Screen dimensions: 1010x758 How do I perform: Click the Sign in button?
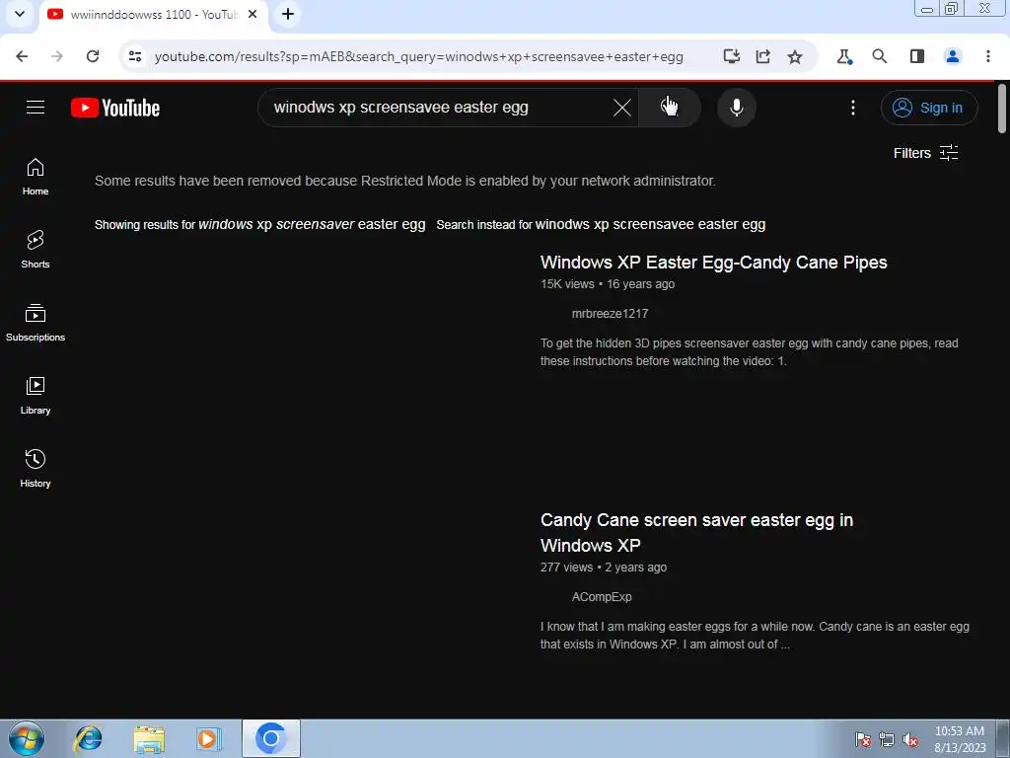929,108
